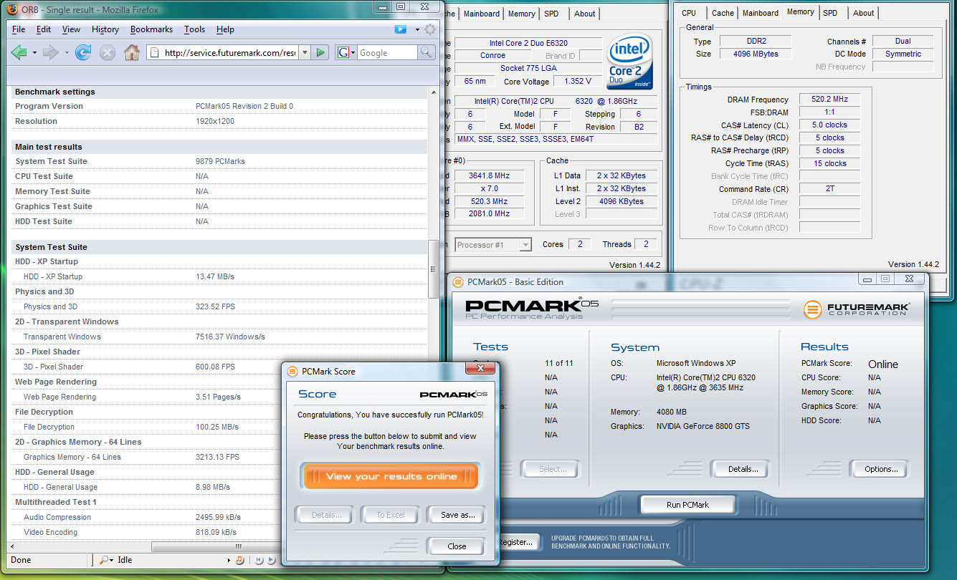Open the Firefox Help menu
This screenshot has width=957, height=580.
pos(225,29)
